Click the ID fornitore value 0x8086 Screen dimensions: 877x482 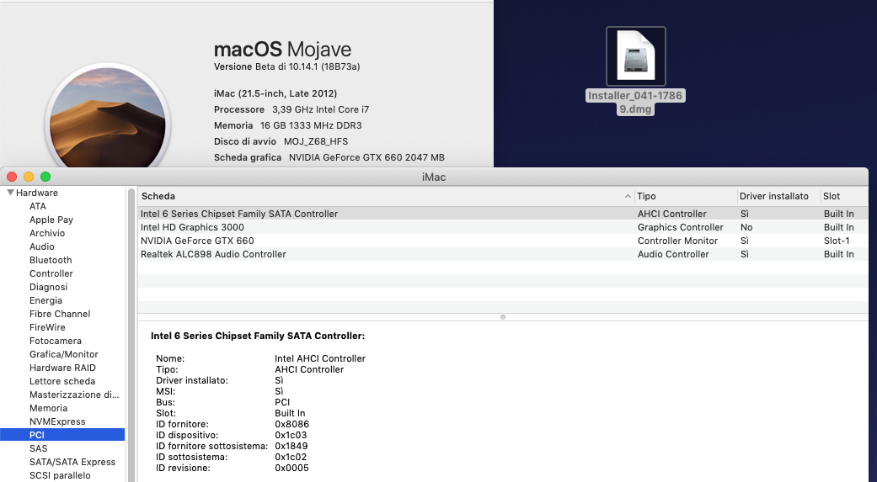point(291,424)
